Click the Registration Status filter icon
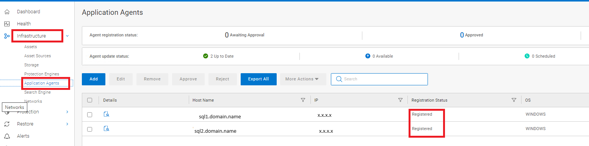Image resolution: width=589 pixels, height=146 pixels. click(514, 100)
